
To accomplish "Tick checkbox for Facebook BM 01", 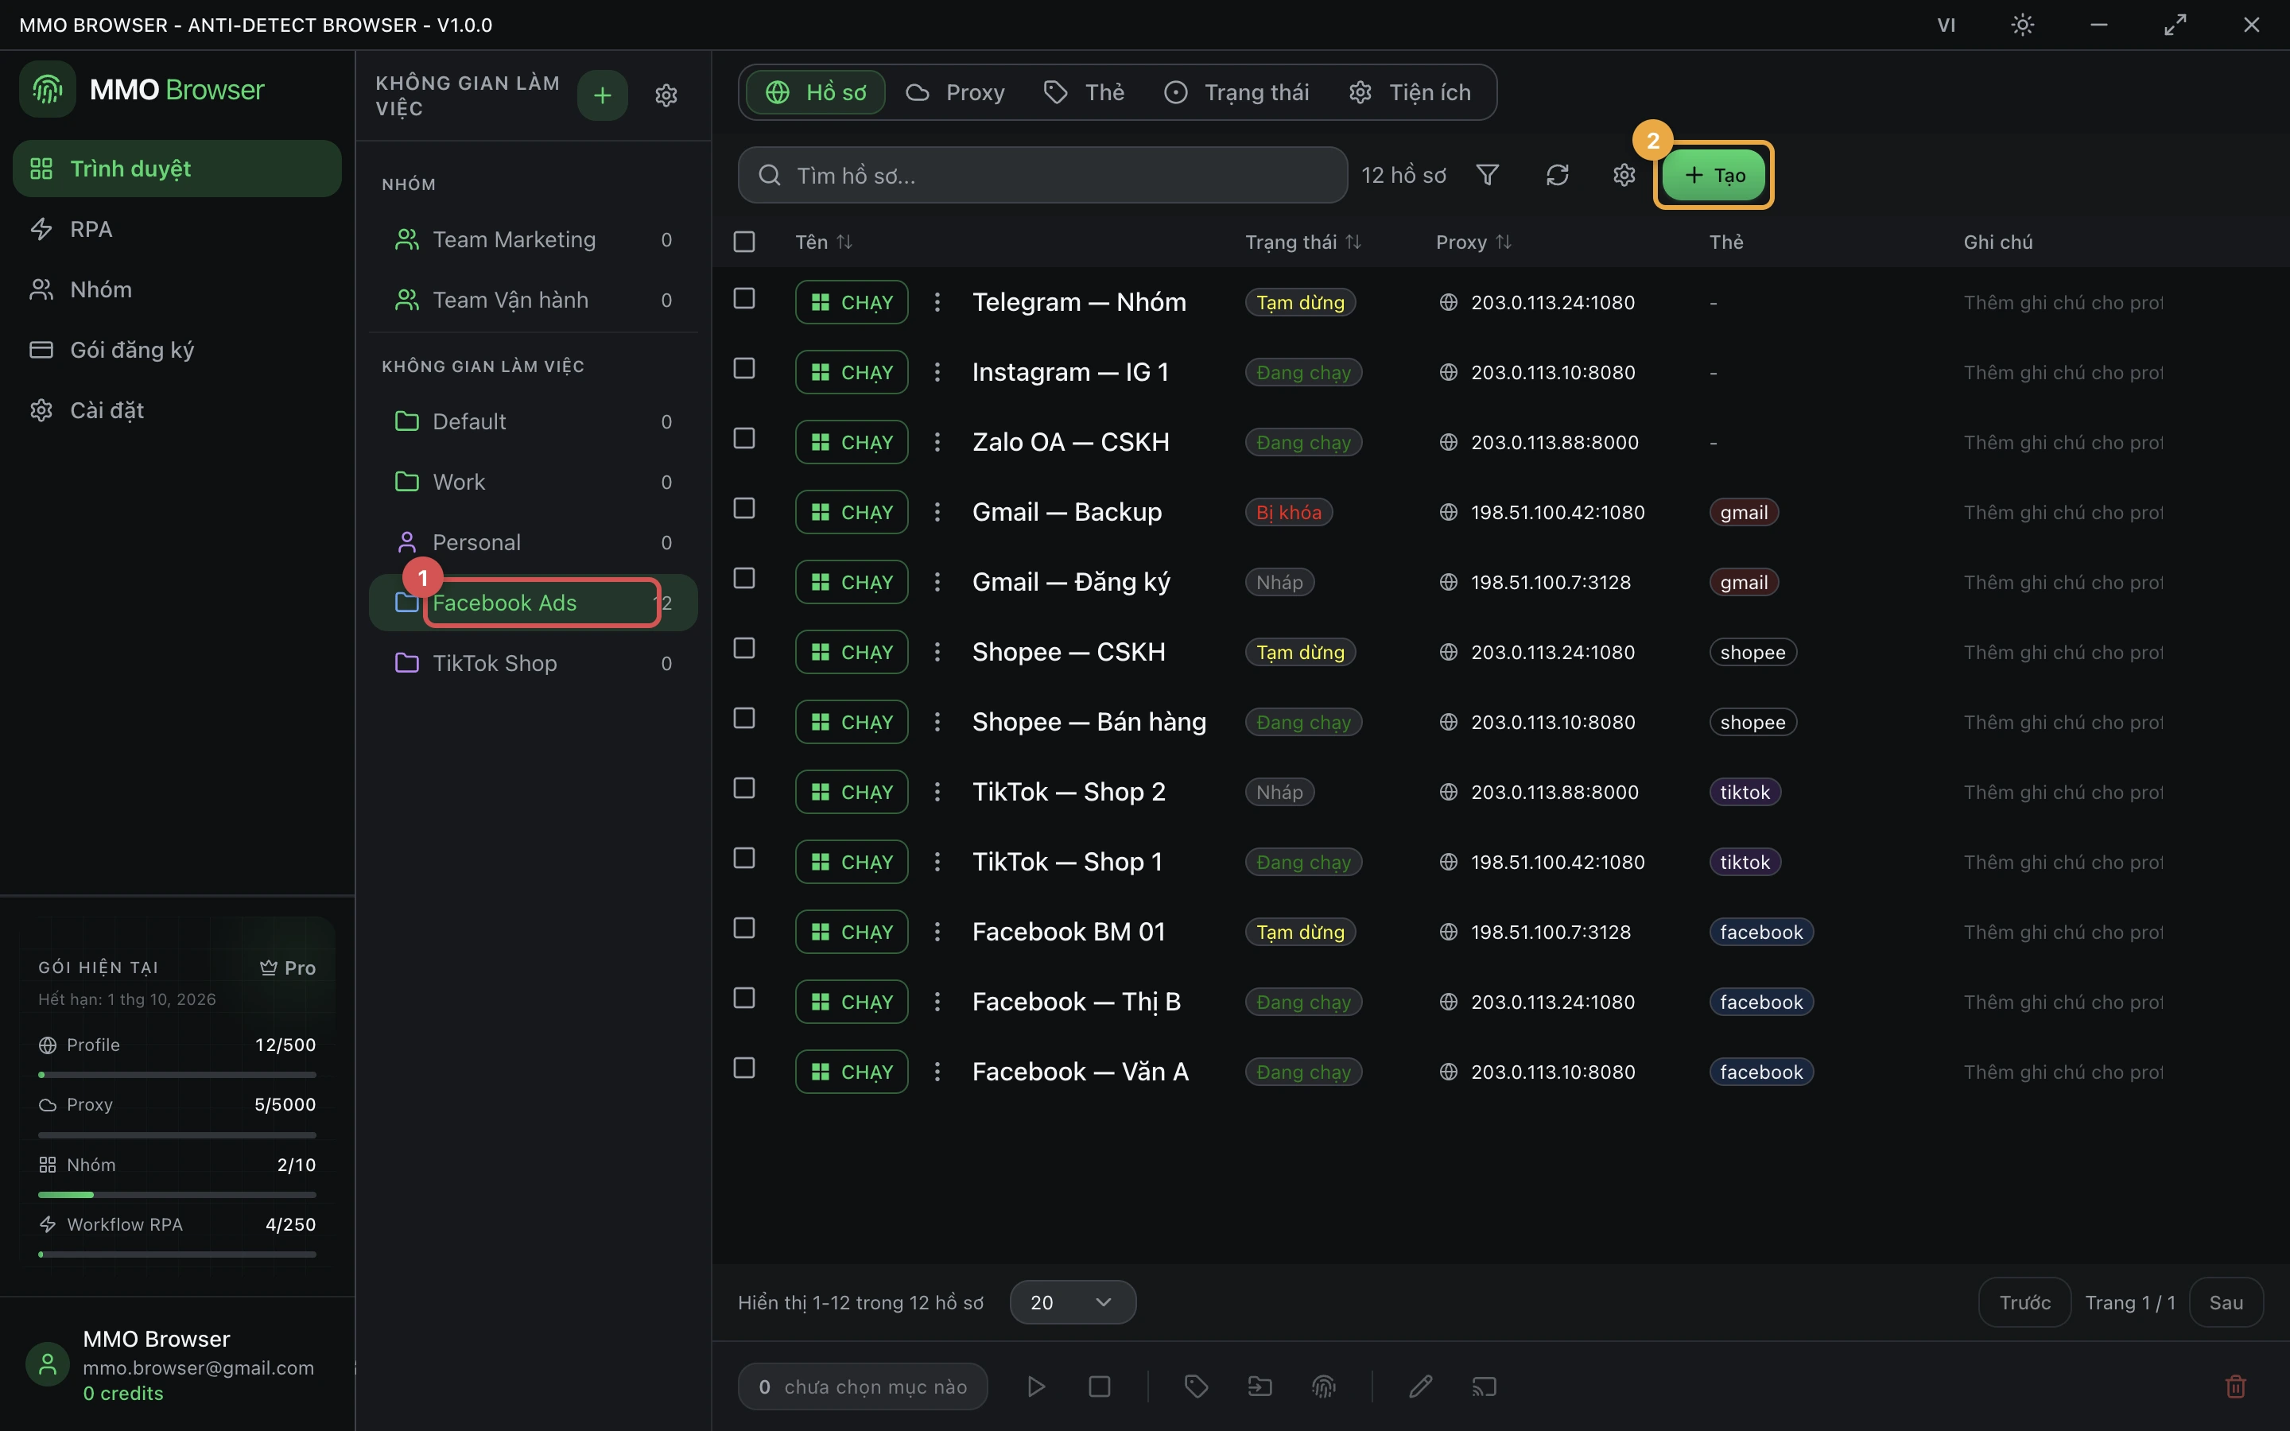I will pyautogui.click(x=745, y=929).
